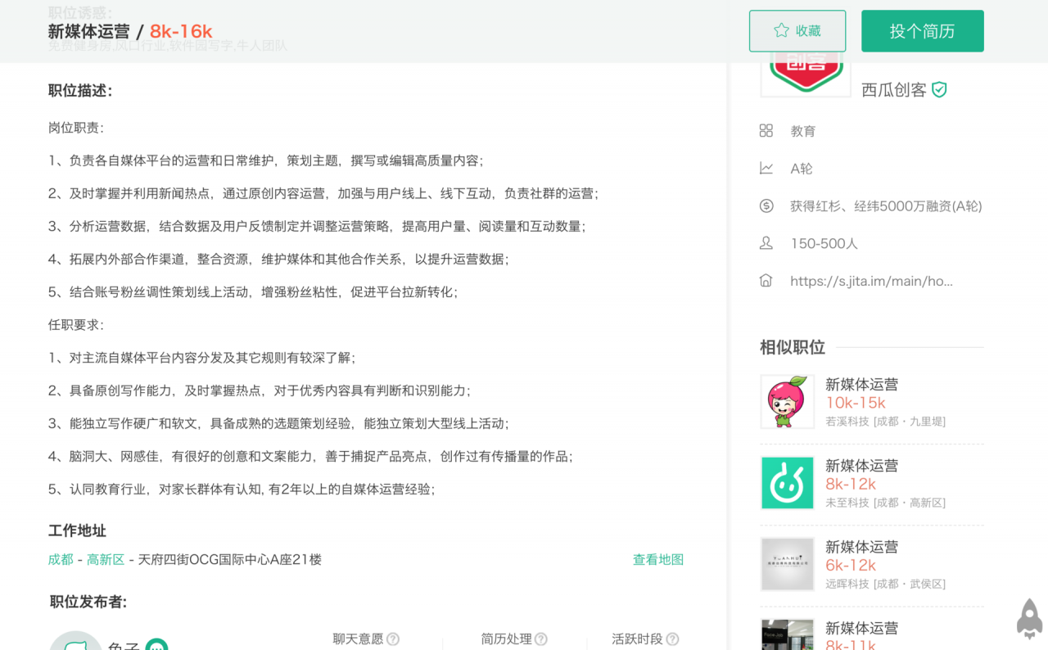The width and height of the screenshot is (1048, 650).
Task: Click the 岗位职责 subheading
Action: pos(76,128)
